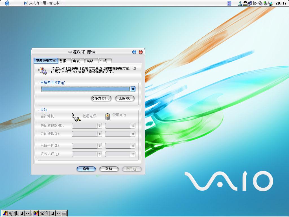Viewport: 289px width, 217px height.
Task: Click the left IME bar's input method logo
Action: [5, 213]
